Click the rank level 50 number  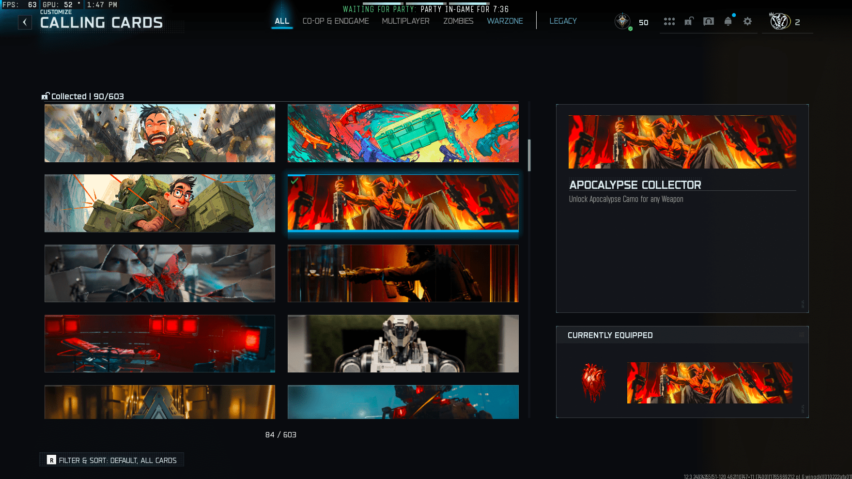(x=643, y=22)
